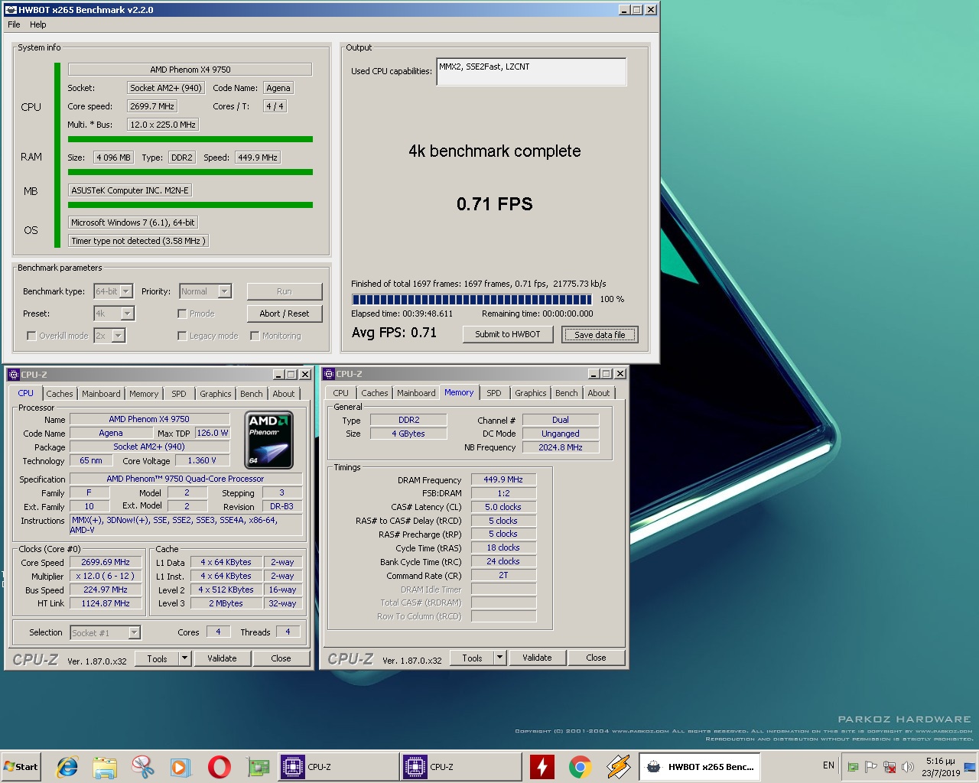Switch to CPU tab in Memory window

pos(340,393)
